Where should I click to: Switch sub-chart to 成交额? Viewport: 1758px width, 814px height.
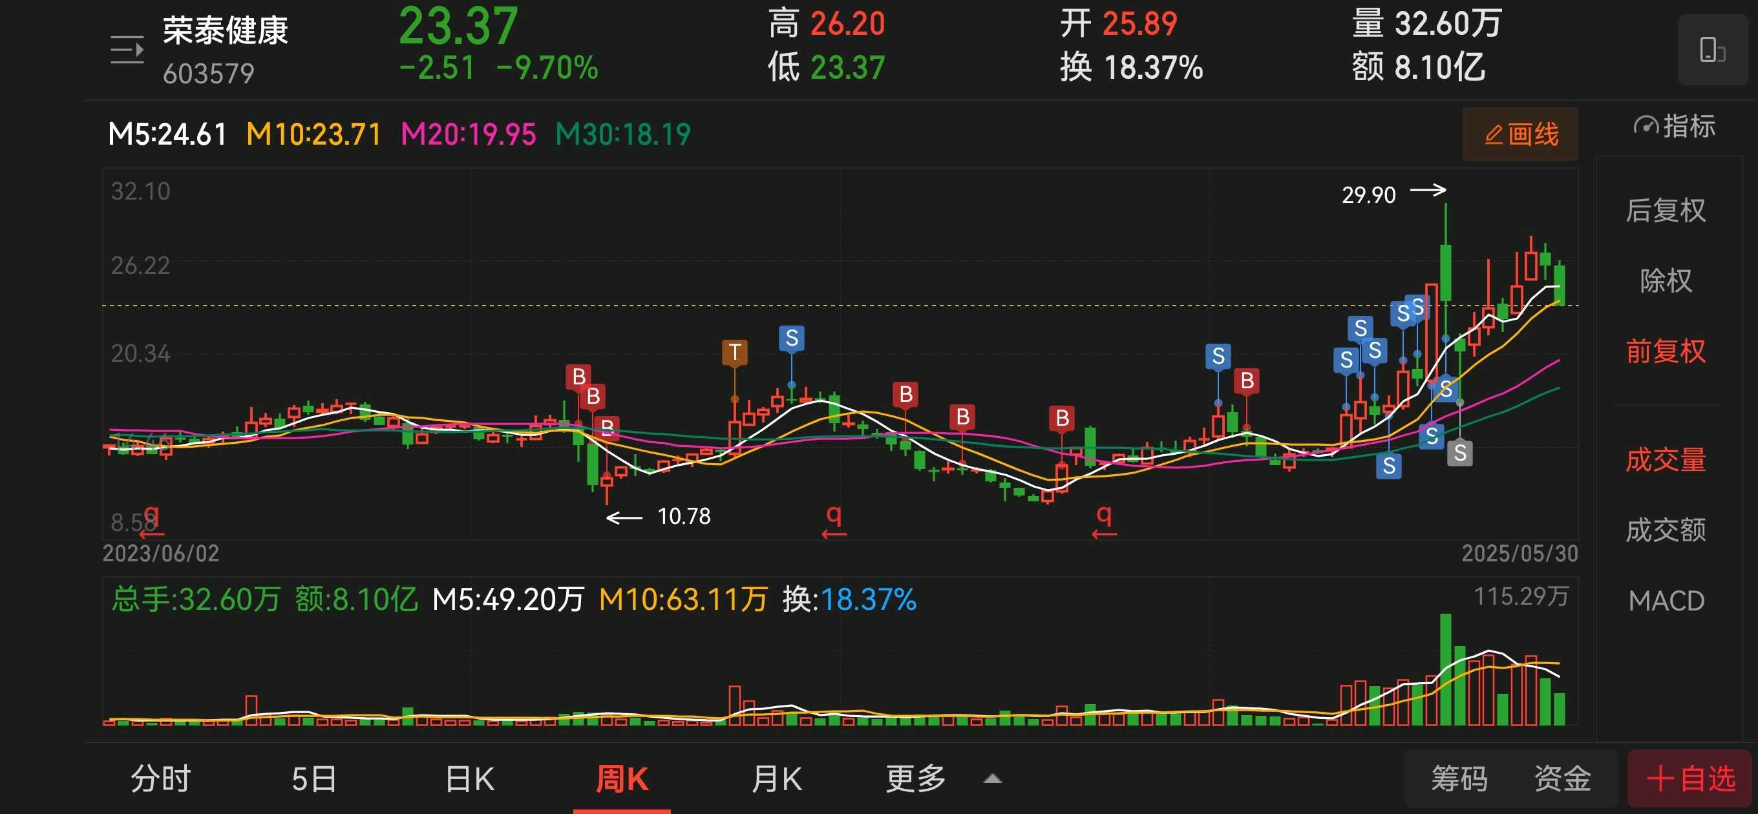(1665, 530)
